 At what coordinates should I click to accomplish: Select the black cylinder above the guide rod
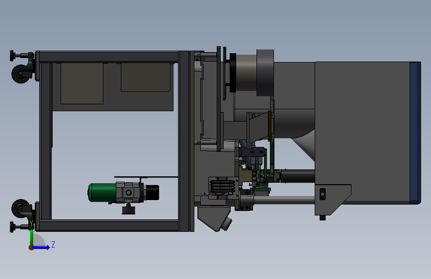[298, 176]
